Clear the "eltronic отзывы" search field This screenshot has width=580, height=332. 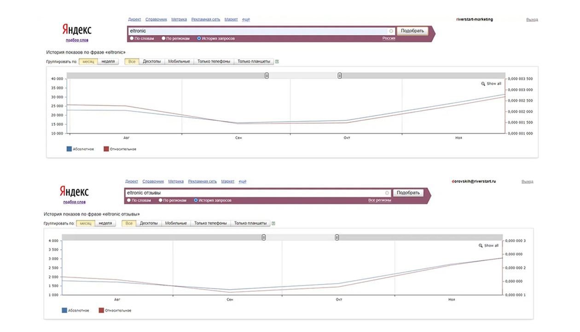(387, 193)
